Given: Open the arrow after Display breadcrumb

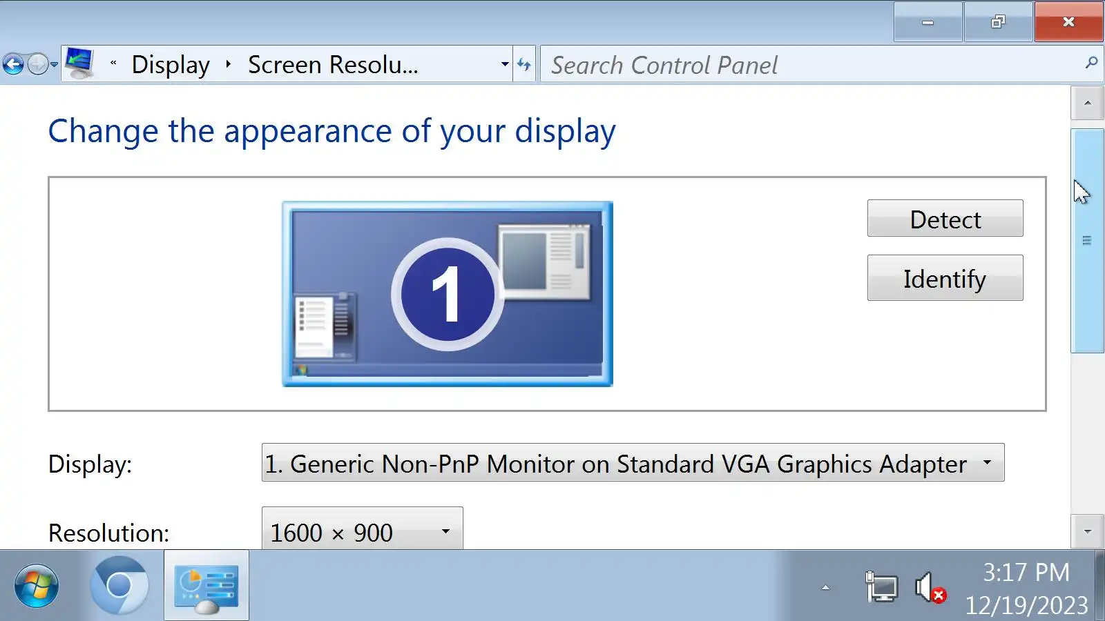Looking at the screenshot, I should [x=228, y=64].
